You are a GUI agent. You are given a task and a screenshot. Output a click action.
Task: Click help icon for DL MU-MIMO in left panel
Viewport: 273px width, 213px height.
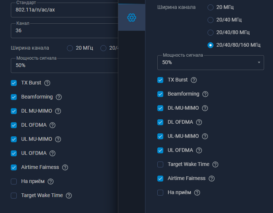click(x=58, y=111)
